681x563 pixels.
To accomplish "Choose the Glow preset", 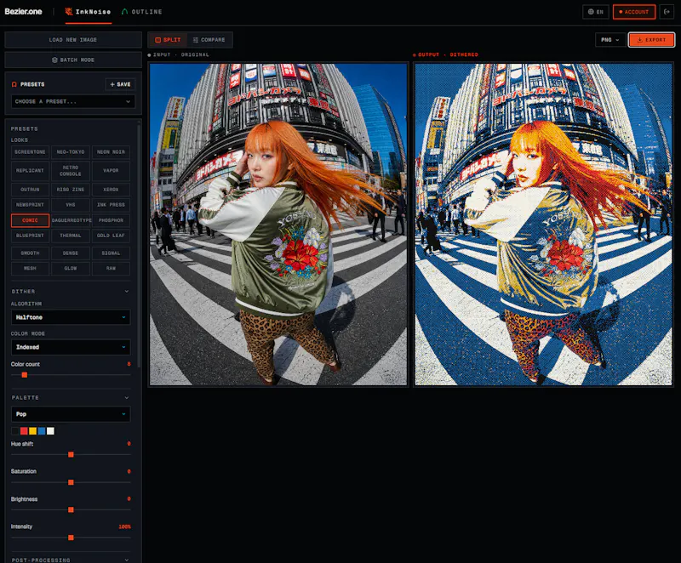I will (71, 269).
